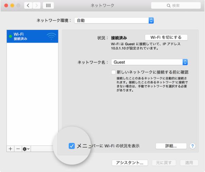Open the ネットワーク環境 dropdown showing 自動
Image resolution: width=205 pixels, height=172 pixels.
pyautogui.click(x=114, y=20)
